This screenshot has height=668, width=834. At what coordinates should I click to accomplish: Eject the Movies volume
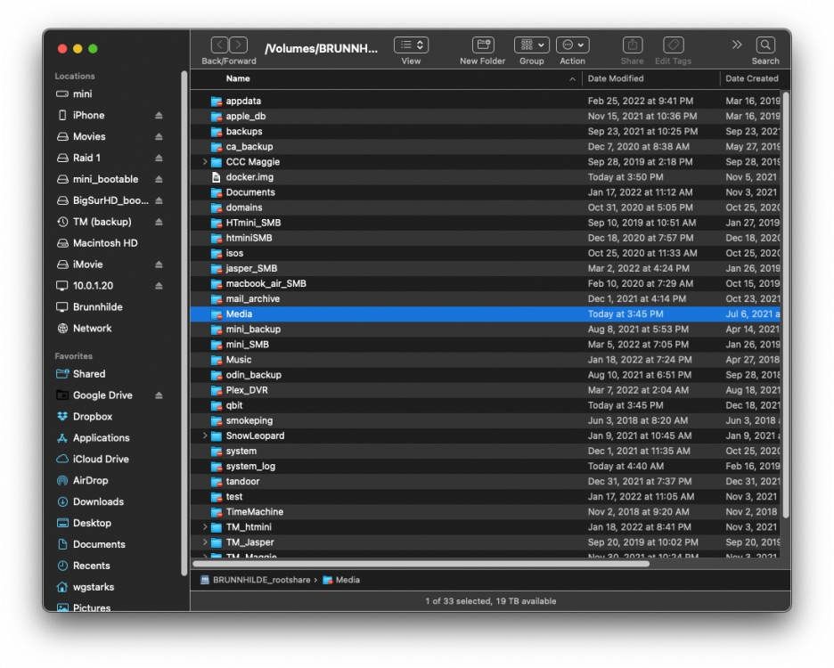click(x=159, y=136)
